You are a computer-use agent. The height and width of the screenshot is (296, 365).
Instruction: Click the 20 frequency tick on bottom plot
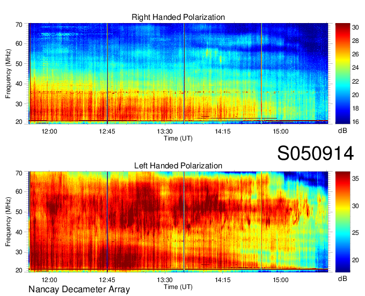tap(19, 270)
